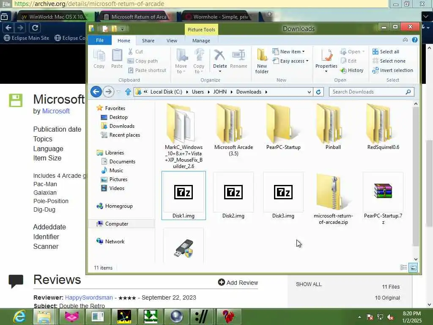Open the Eclipse Main Site bookmark
This screenshot has width=433, height=325.
(27, 38)
